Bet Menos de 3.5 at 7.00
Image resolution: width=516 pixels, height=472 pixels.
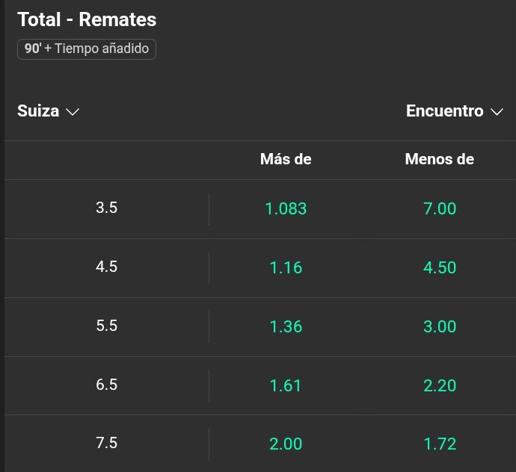(439, 208)
